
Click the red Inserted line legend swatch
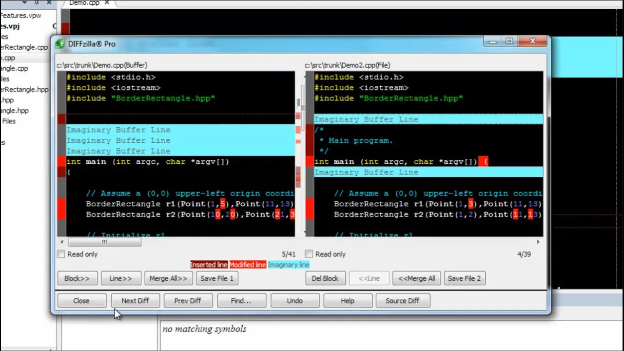coord(209,265)
